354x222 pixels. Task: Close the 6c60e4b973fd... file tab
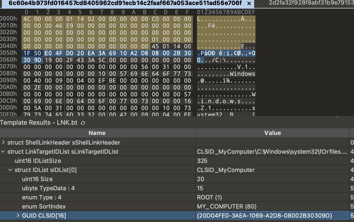pyautogui.click(x=249, y=4)
